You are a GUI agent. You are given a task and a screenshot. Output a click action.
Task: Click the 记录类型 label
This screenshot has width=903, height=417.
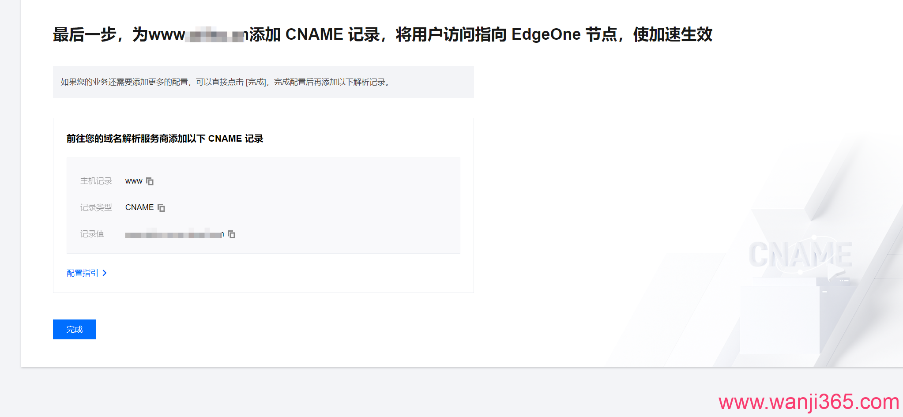96,207
